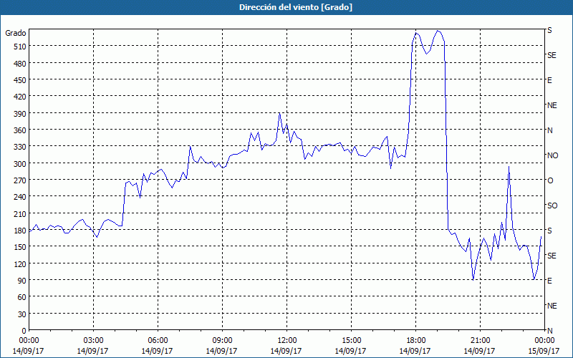Click the 09:00 time label
Screen dimensions: 573x358
222,341
